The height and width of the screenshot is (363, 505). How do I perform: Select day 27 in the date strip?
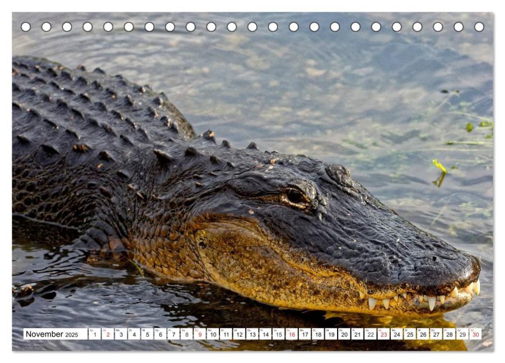click(436, 334)
